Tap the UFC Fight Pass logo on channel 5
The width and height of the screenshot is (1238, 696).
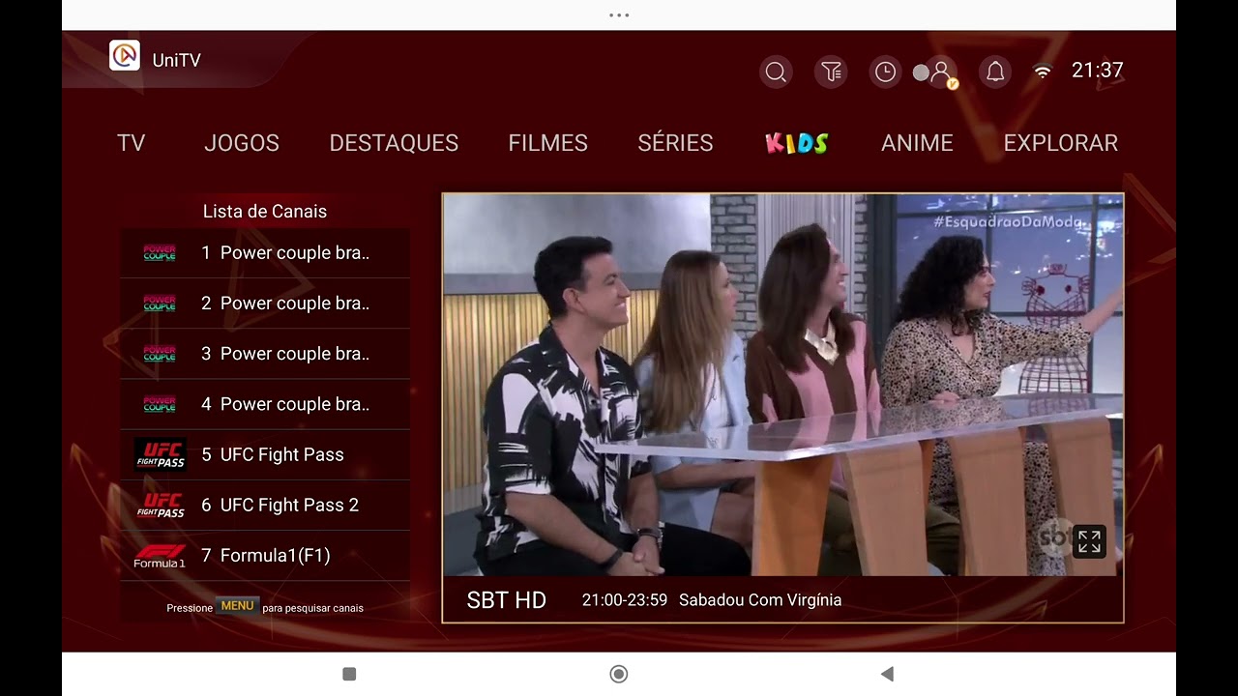[x=160, y=454]
